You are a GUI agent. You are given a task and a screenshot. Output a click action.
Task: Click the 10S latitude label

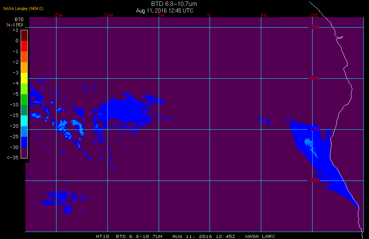314,78
